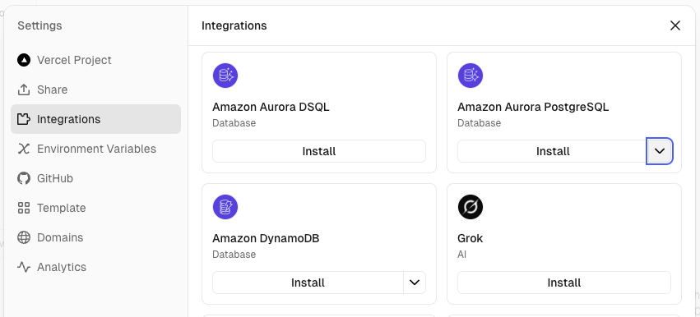Open the GitHub settings section
Screen dimensions: 700x317
95,178
